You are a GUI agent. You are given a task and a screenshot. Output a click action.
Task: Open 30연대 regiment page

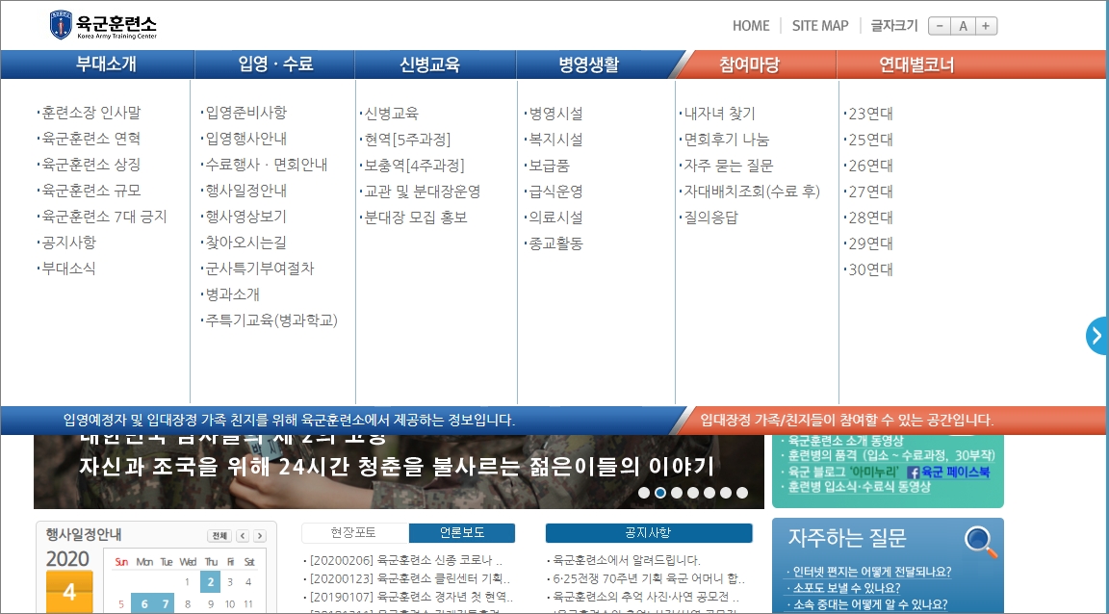[870, 269]
